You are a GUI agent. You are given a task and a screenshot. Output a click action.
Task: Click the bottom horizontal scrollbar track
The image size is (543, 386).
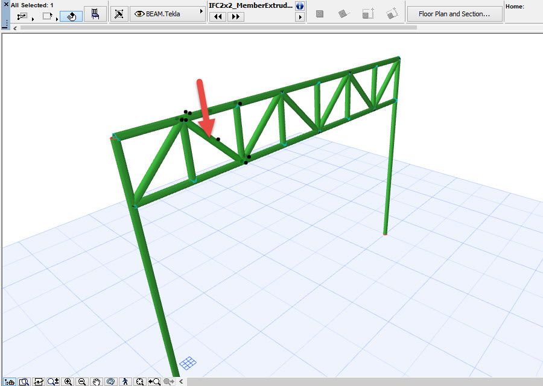(364, 382)
